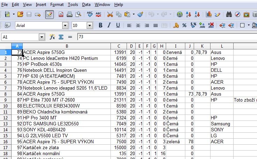Click the New spreadsheet icon
Screen dimensions: 257x159
tap(7, 14)
